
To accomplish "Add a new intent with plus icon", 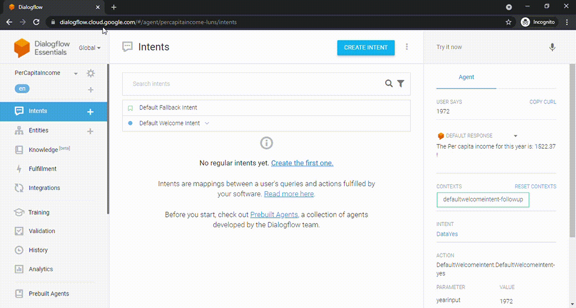I will coord(90,112).
